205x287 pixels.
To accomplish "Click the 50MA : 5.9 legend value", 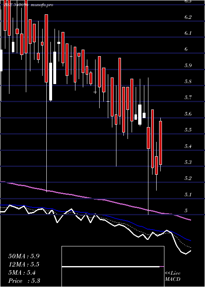I will tap(24, 256).
